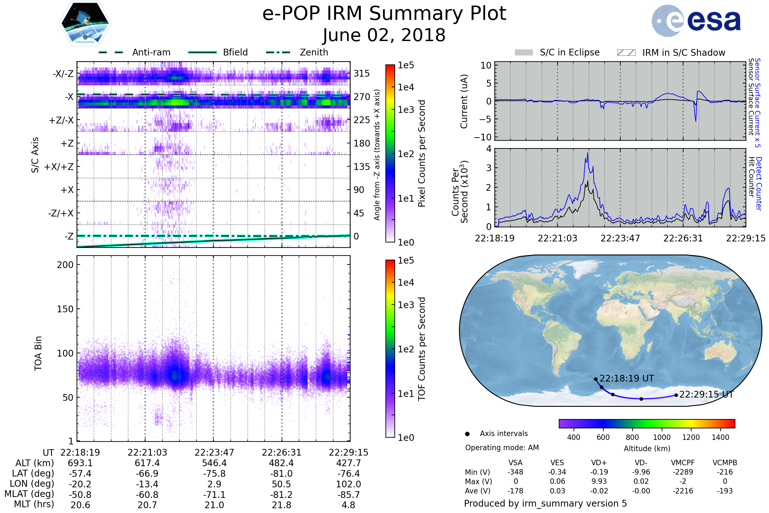This screenshot has width=769, height=513.
Task: Click the Axis intervals black dot marker
Action: (467, 434)
